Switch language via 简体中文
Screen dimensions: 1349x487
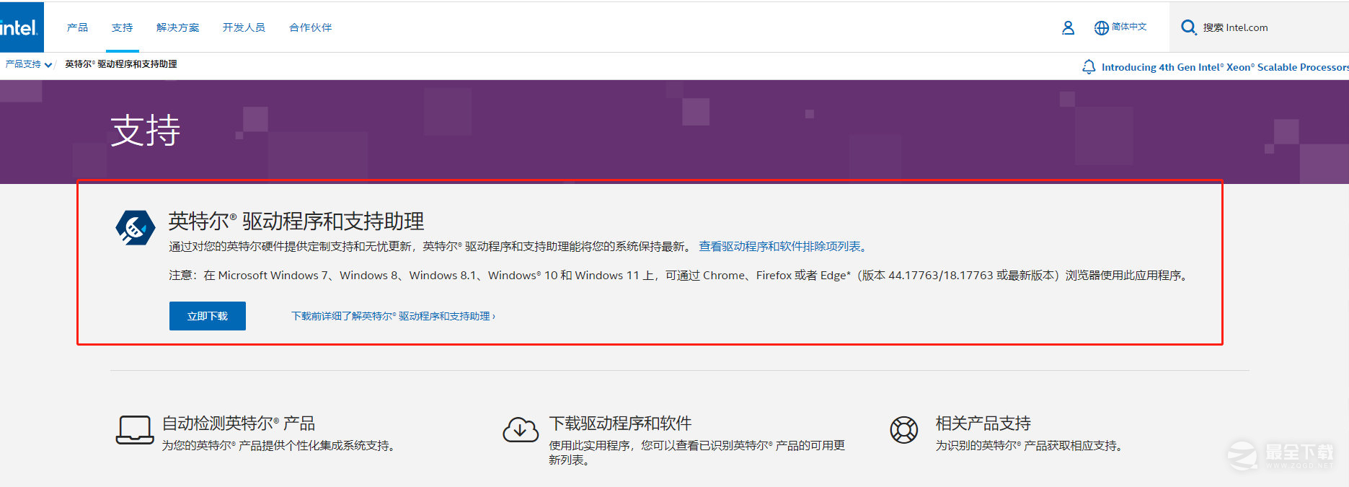pos(1129,27)
